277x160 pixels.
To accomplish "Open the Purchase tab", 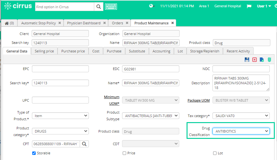I will click(x=114, y=51).
